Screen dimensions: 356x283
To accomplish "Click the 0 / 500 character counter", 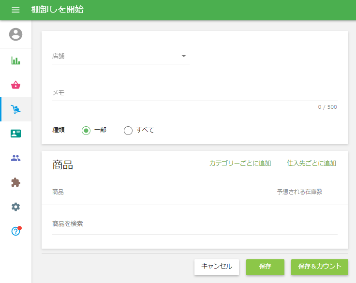I will point(327,107).
